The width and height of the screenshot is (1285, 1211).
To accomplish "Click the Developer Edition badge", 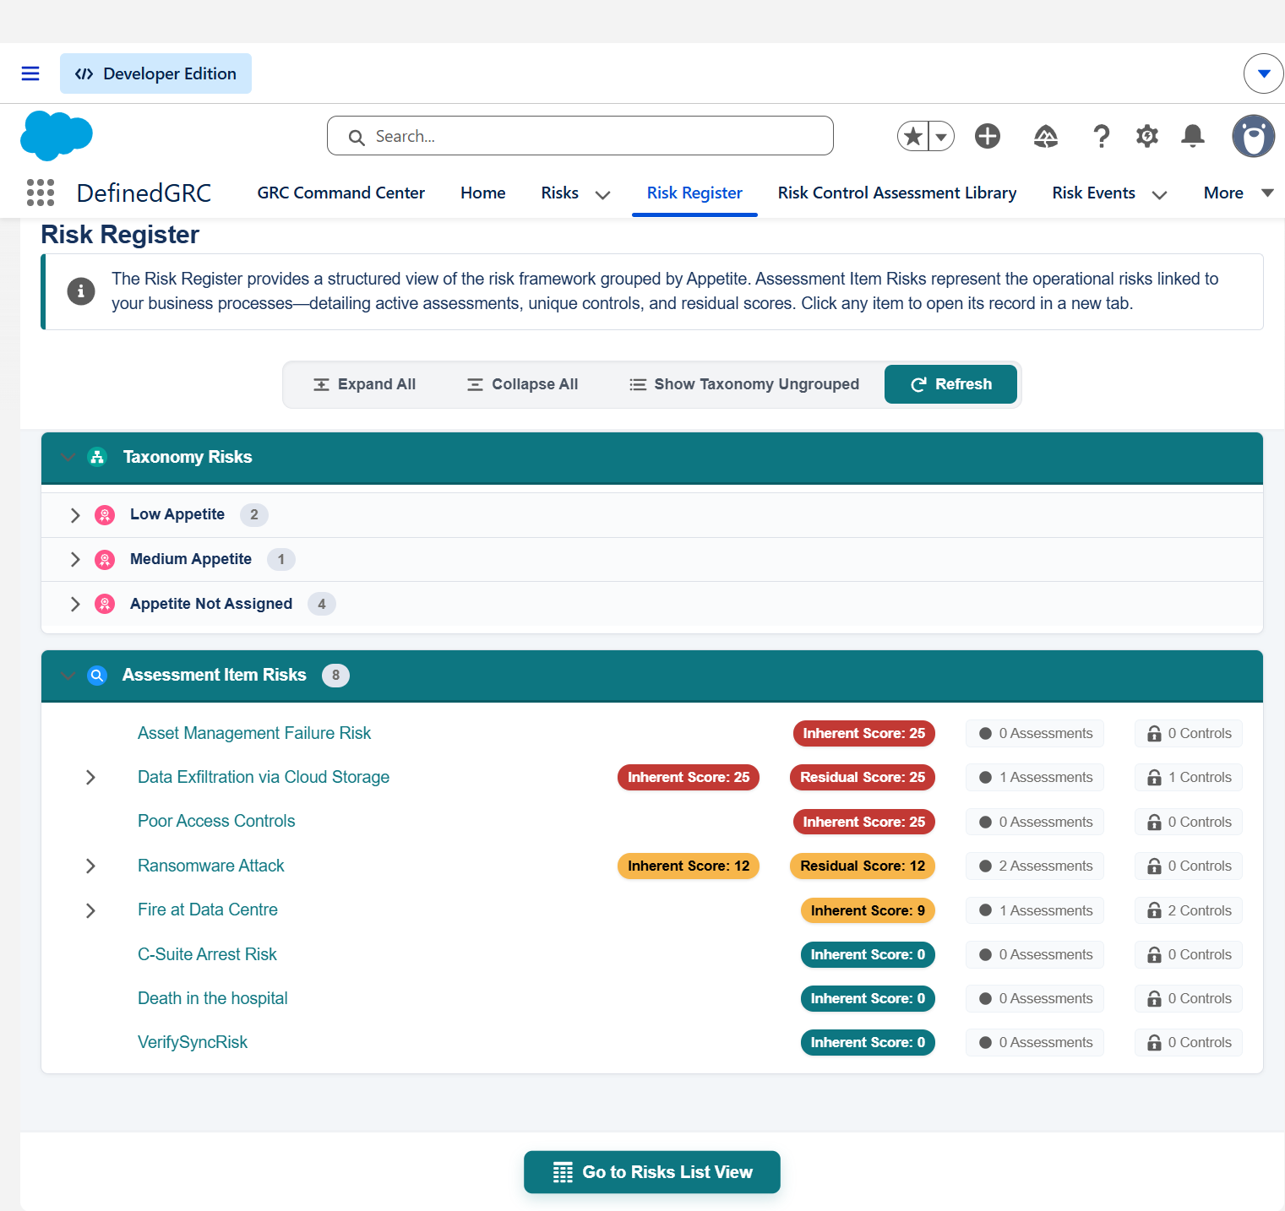I will click(x=155, y=73).
